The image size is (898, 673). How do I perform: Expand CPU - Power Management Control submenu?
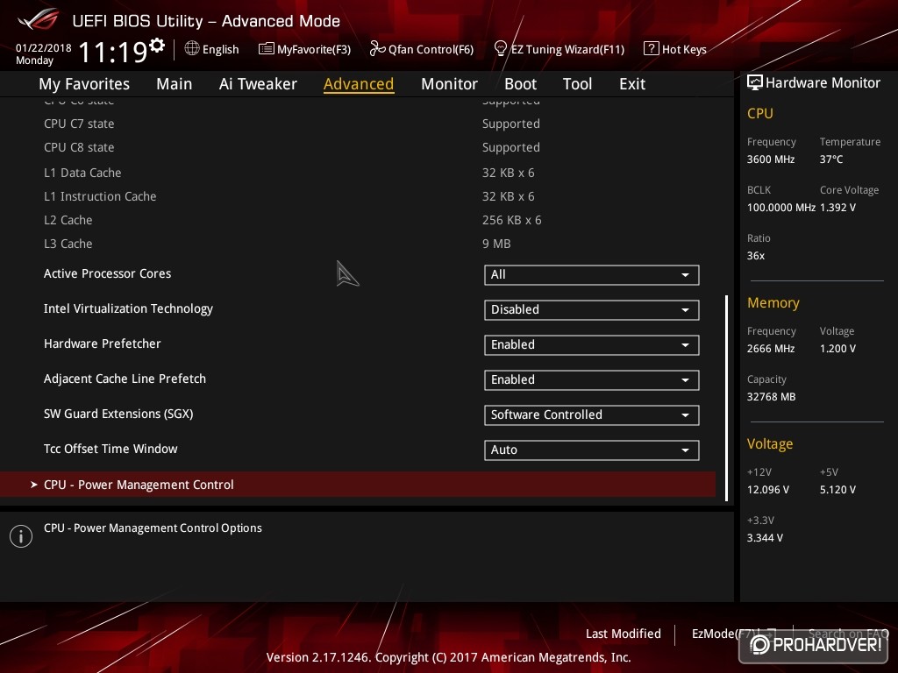pos(358,485)
